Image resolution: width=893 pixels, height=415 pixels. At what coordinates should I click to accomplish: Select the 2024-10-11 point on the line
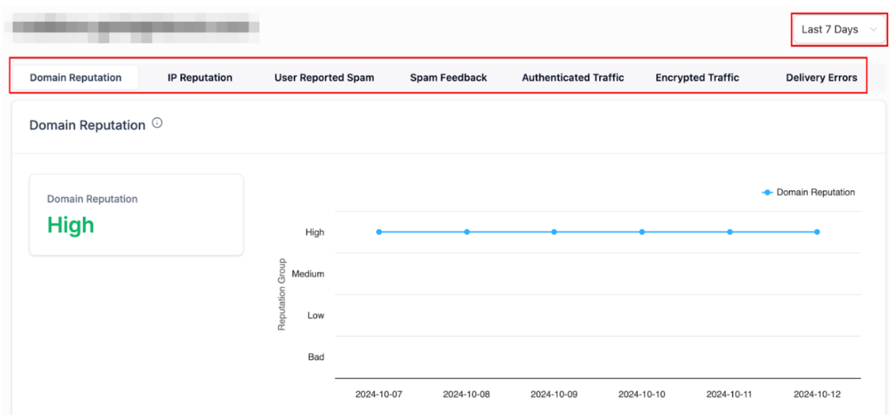[729, 232]
